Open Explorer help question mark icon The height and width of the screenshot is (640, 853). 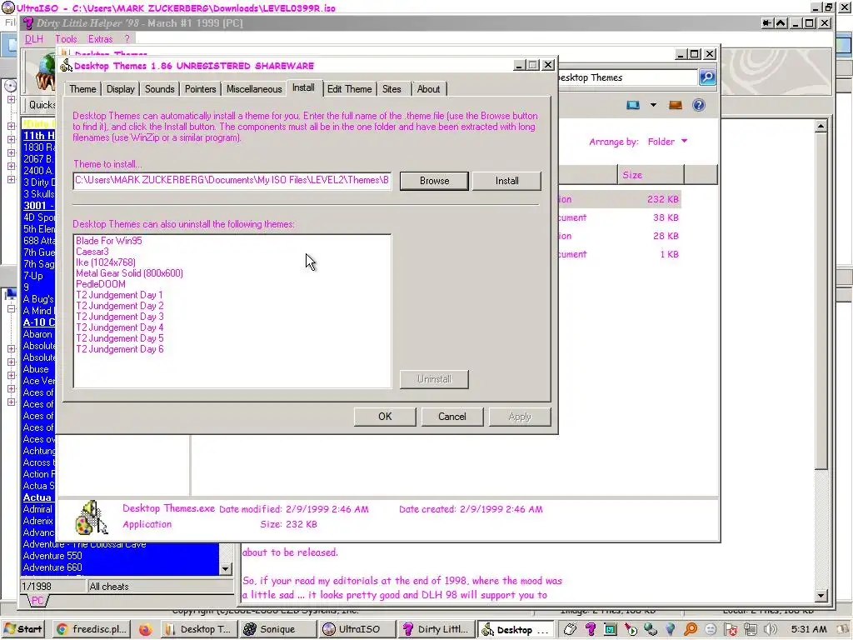tap(699, 105)
